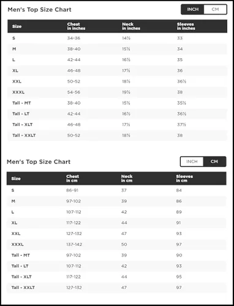Click the 'Sleeves in cm' column header
Image resolution: width=234 pixels, height=306 pixels.
pyautogui.click(x=184, y=179)
